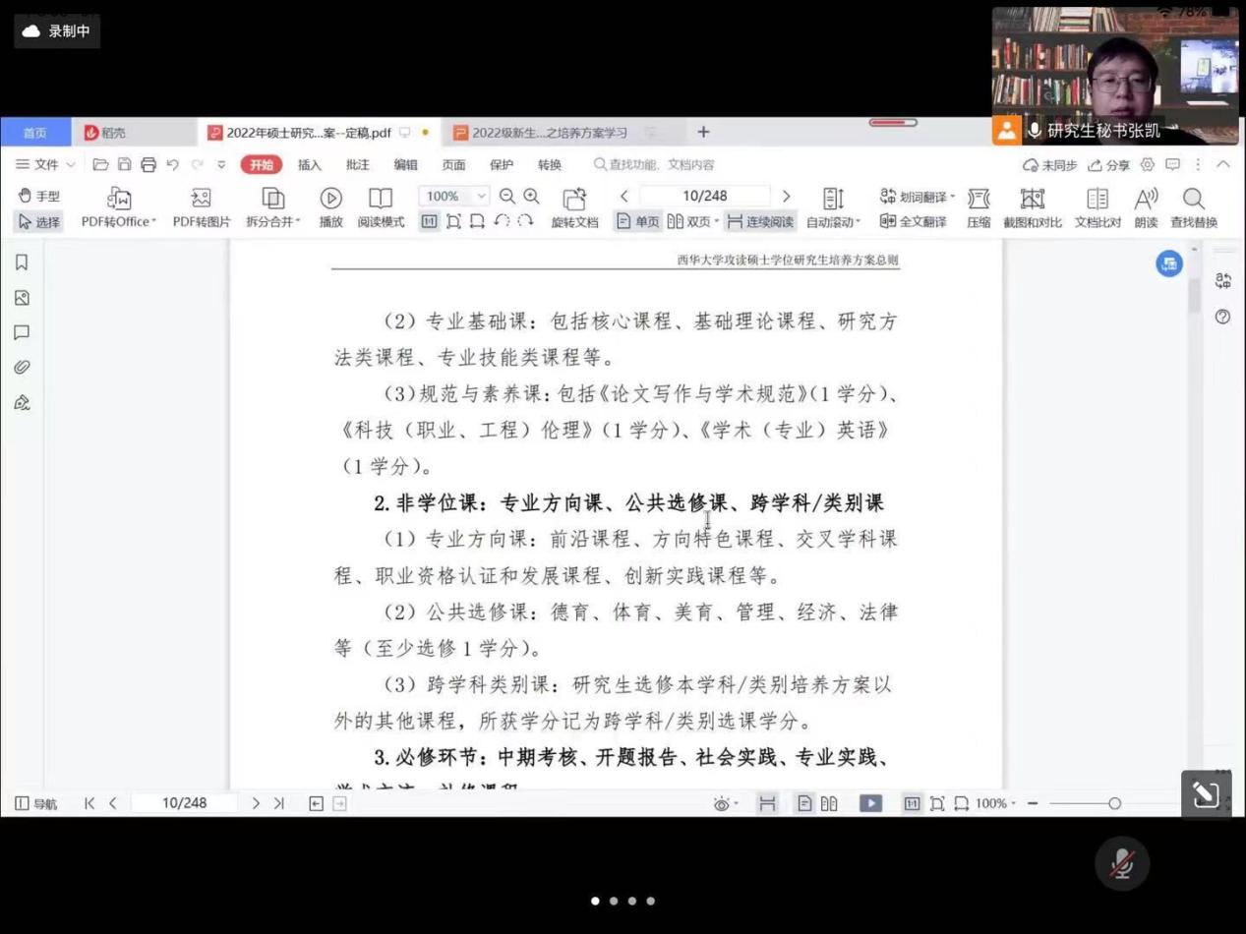Open the 拆分合并 split-merge tool
The height and width of the screenshot is (934, 1246).
(x=272, y=200)
